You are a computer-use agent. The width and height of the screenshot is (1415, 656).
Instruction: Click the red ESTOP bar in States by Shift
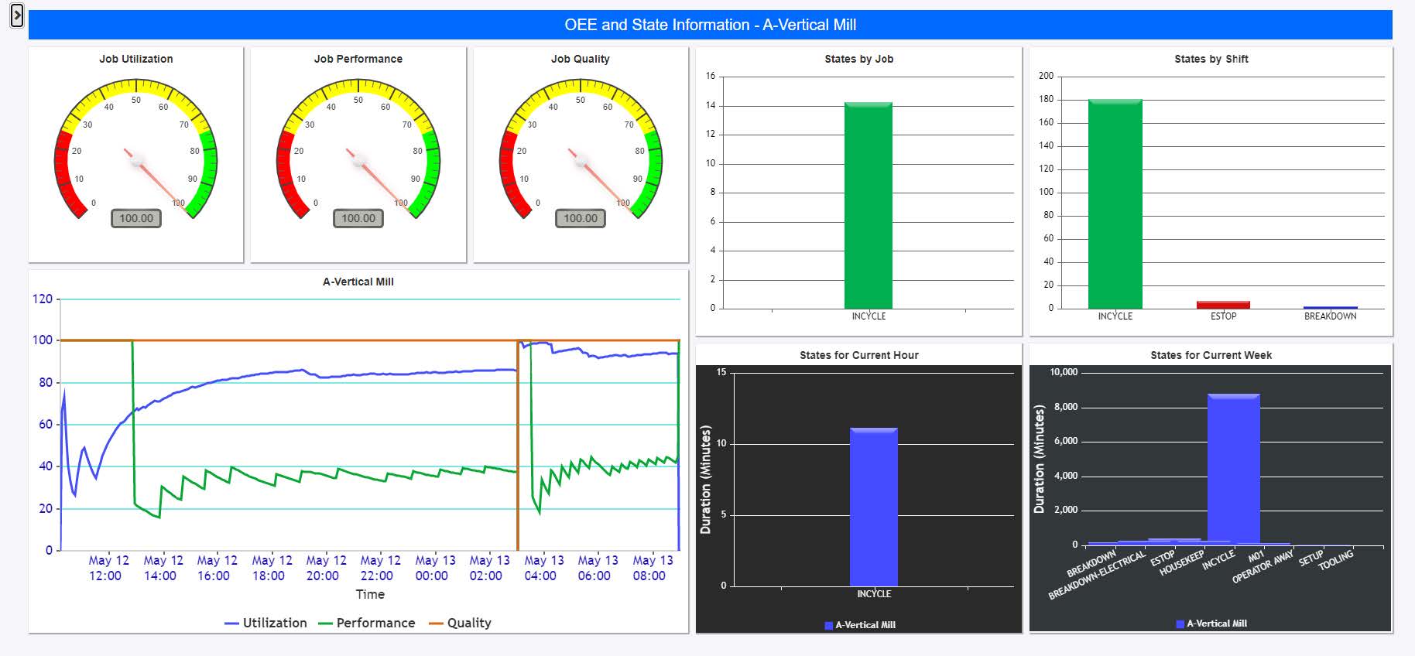click(x=1223, y=305)
